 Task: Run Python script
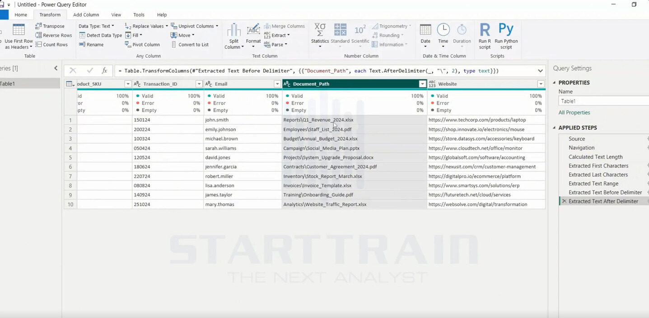coord(506,36)
